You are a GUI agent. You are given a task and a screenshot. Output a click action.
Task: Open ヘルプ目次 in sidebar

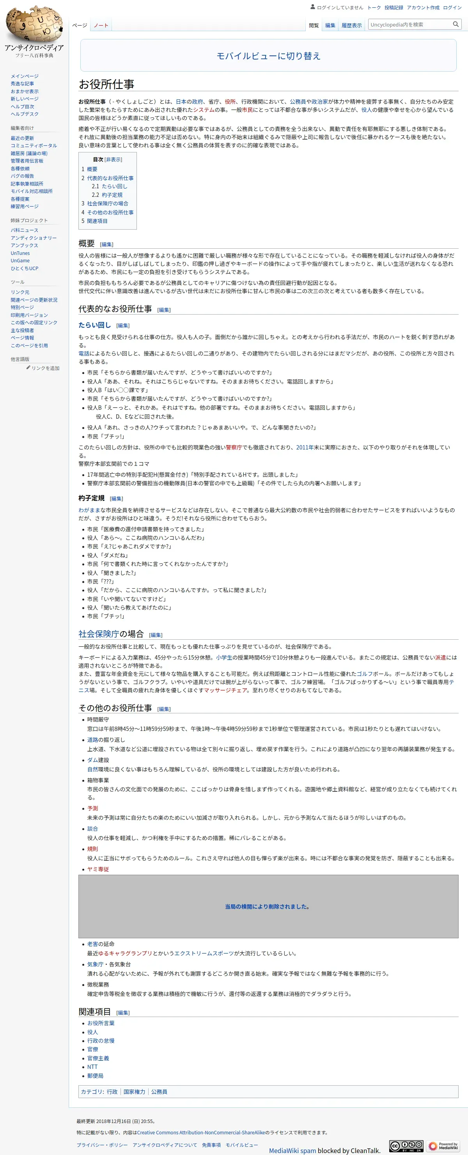pos(23,107)
